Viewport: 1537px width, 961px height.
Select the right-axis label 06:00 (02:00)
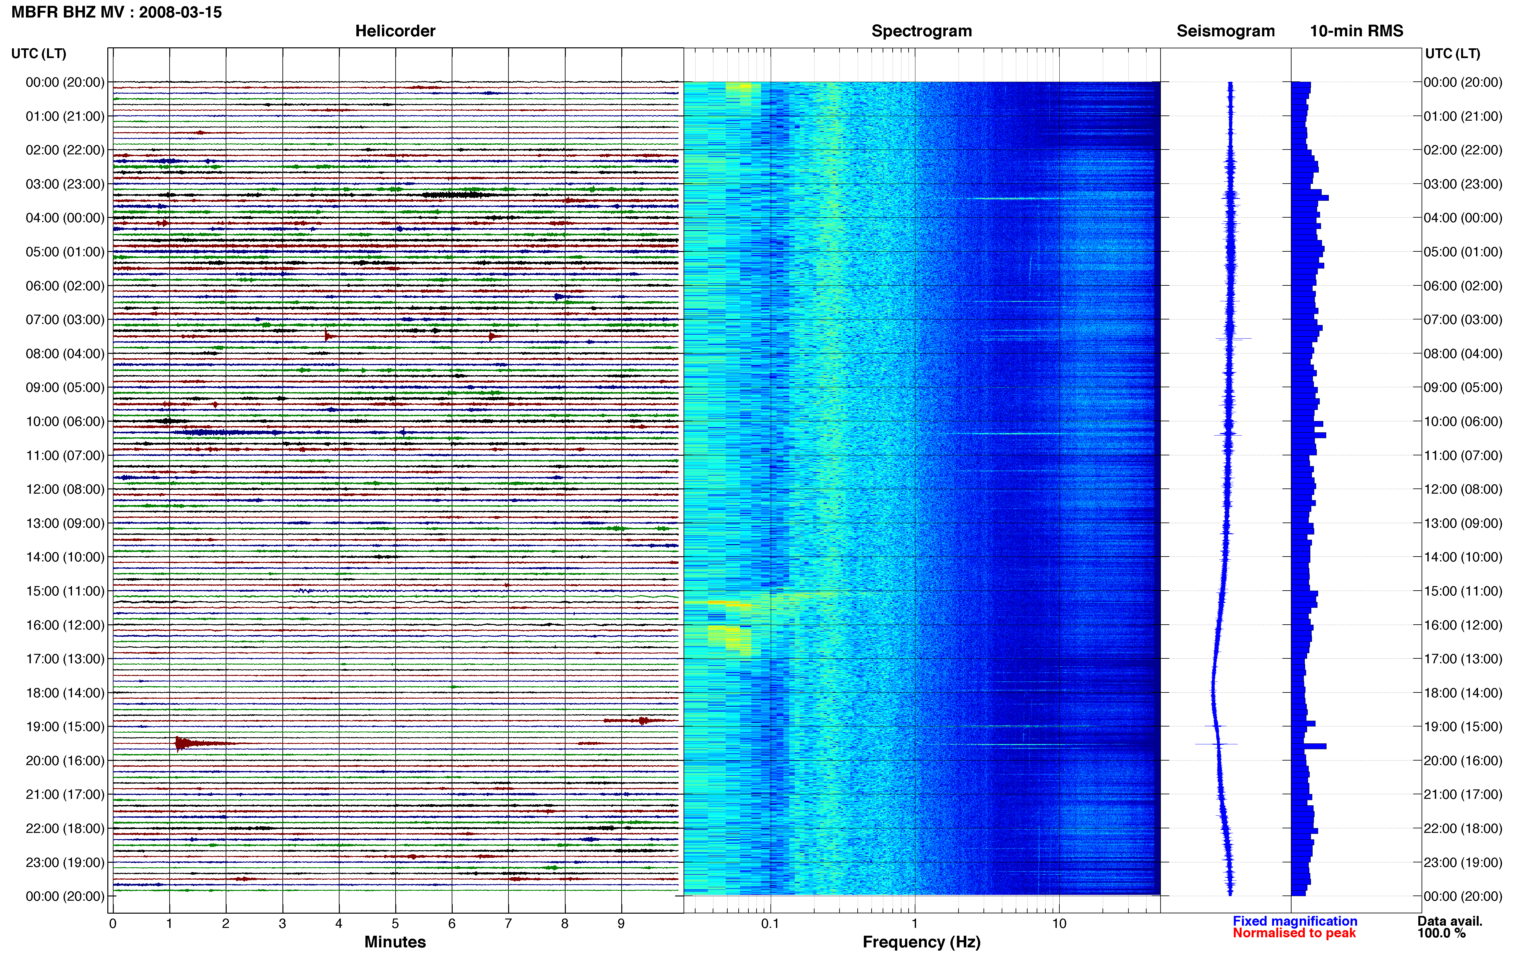pyautogui.click(x=1463, y=286)
